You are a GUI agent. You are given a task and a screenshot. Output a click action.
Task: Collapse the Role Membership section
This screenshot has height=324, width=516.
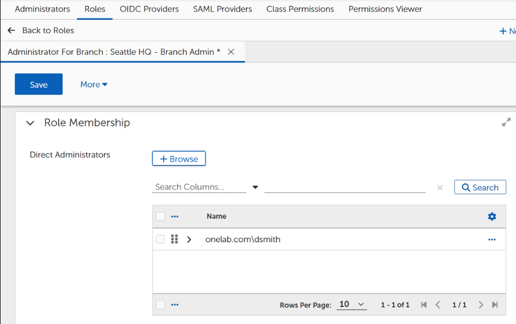tap(30, 123)
